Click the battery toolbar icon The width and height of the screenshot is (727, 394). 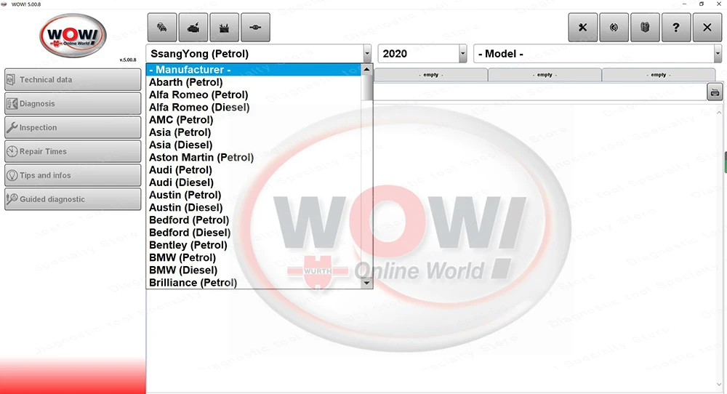[224, 28]
